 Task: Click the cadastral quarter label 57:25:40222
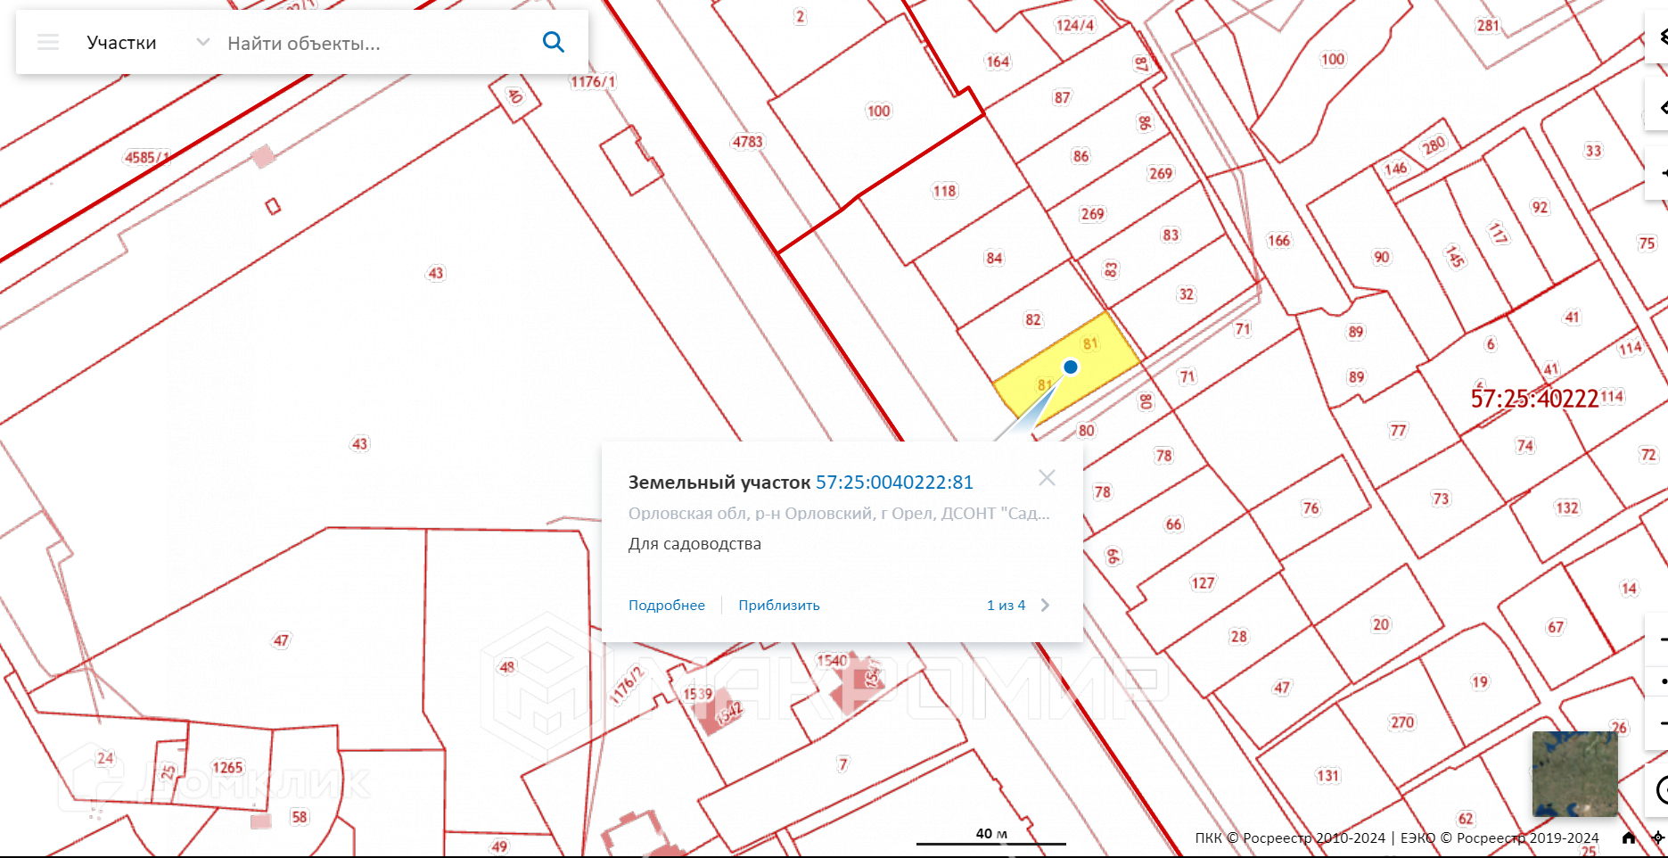[x=1534, y=399]
